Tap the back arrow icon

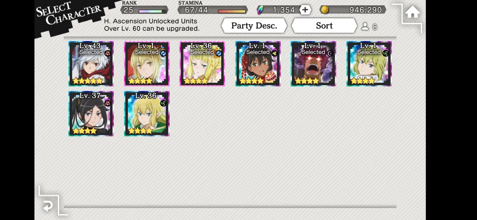point(48,207)
